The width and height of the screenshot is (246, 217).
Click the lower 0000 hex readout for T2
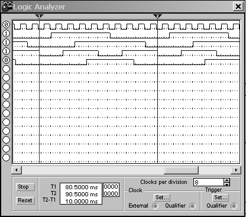pyautogui.click(x=111, y=193)
